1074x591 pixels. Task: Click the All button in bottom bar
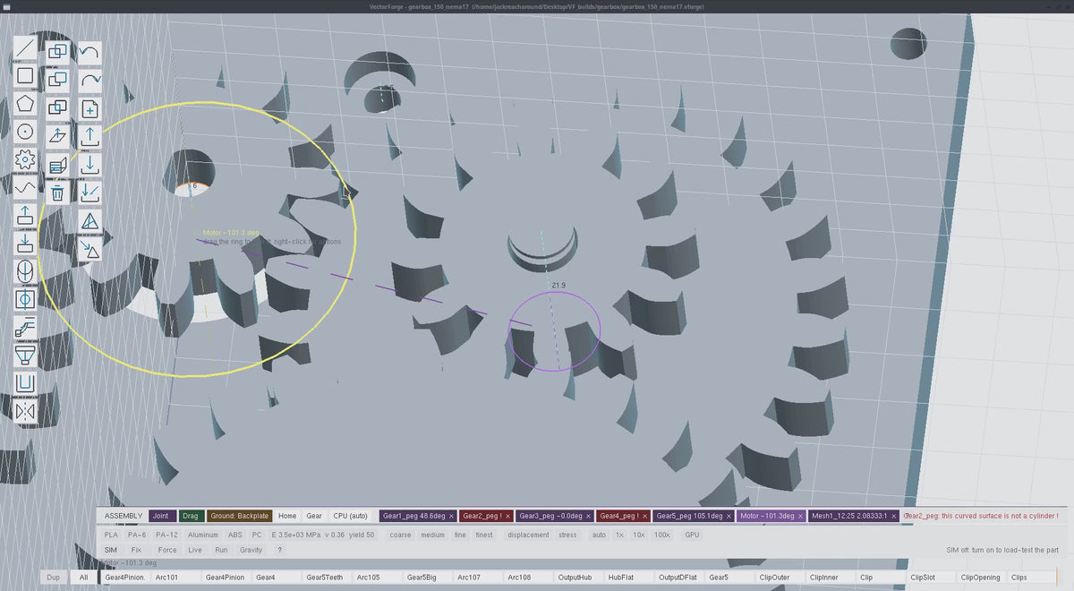tap(83, 578)
